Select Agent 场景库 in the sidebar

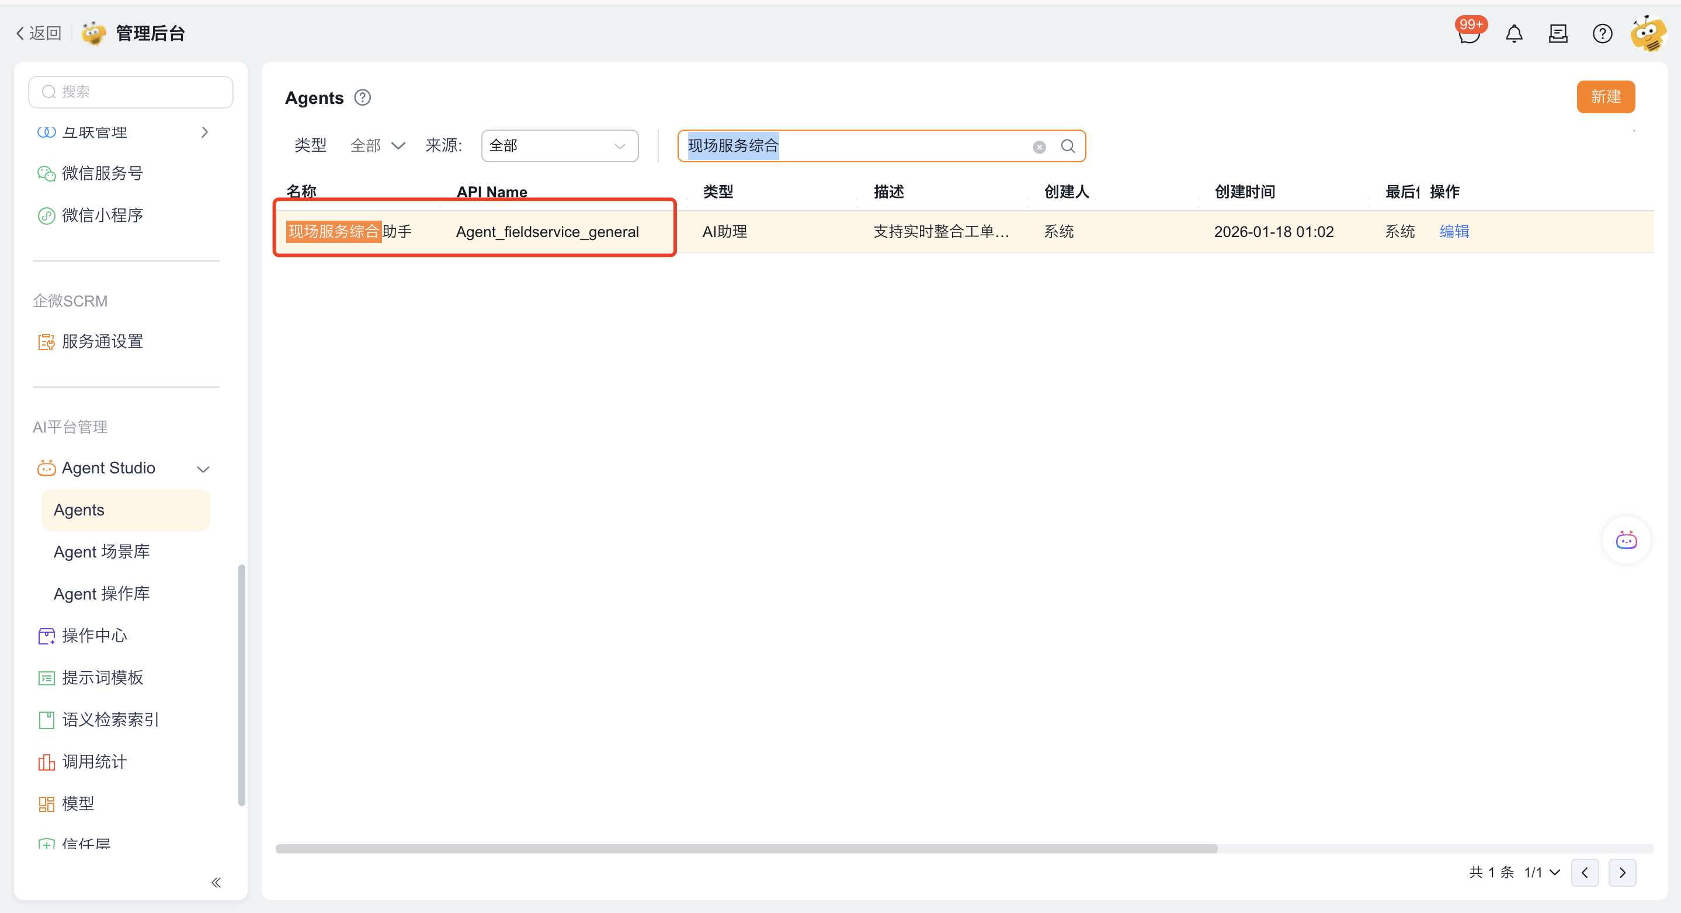click(x=102, y=552)
